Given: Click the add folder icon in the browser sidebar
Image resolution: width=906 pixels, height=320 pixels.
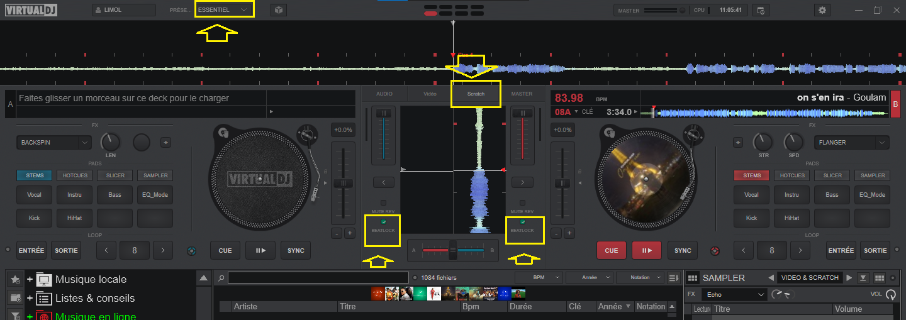Looking at the screenshot, I should (15, 298).
